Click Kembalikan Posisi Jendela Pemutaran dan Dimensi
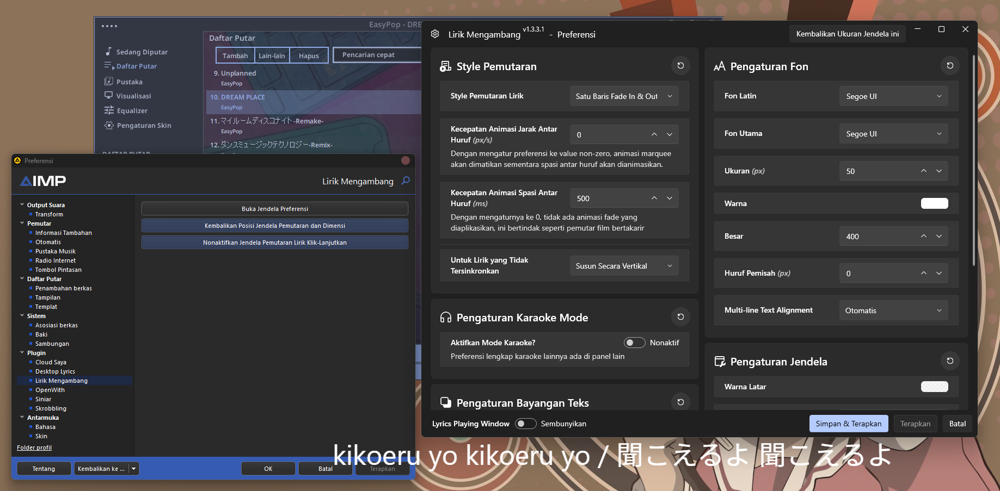Screen dimensions: 1000x491 [x=275, y=226]
